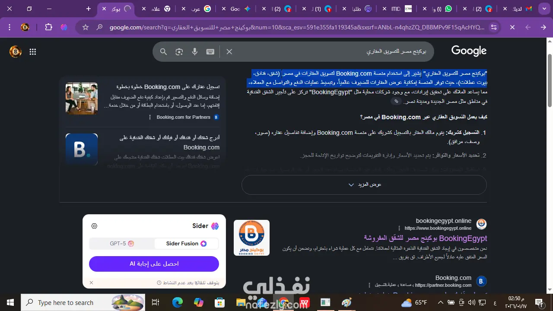Open the Google apps grid
The image size is (553, 311).
[32, 52]
